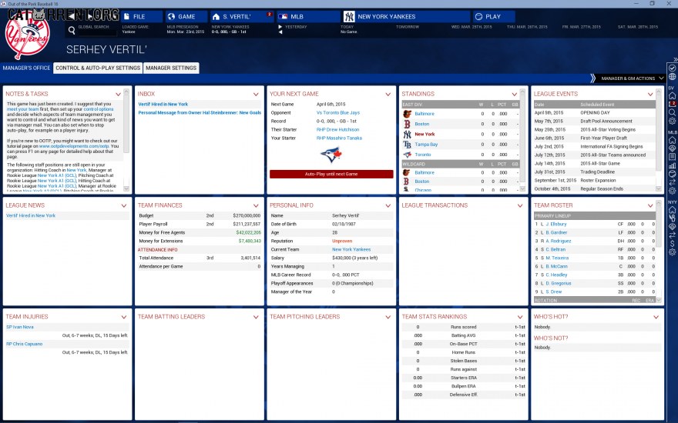Open the PLAY menu
Screen dimensions: 678x423
494,16
